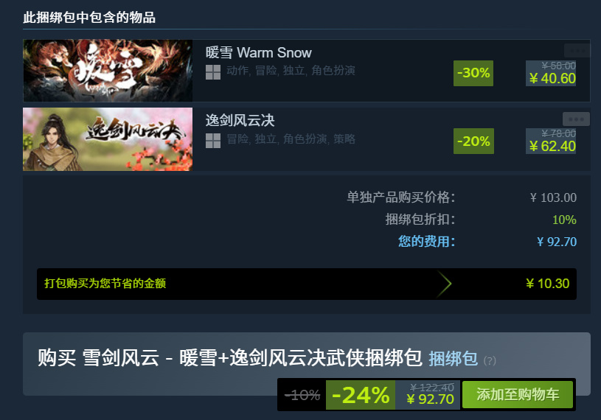Open the 暖雪 Warm Snow capsule image
Image resolution: width=601 pixels, height=420 pixels.
point(108,71)
